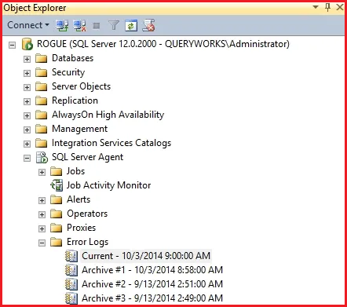Click the Security folder icon

tap(42, 72)
